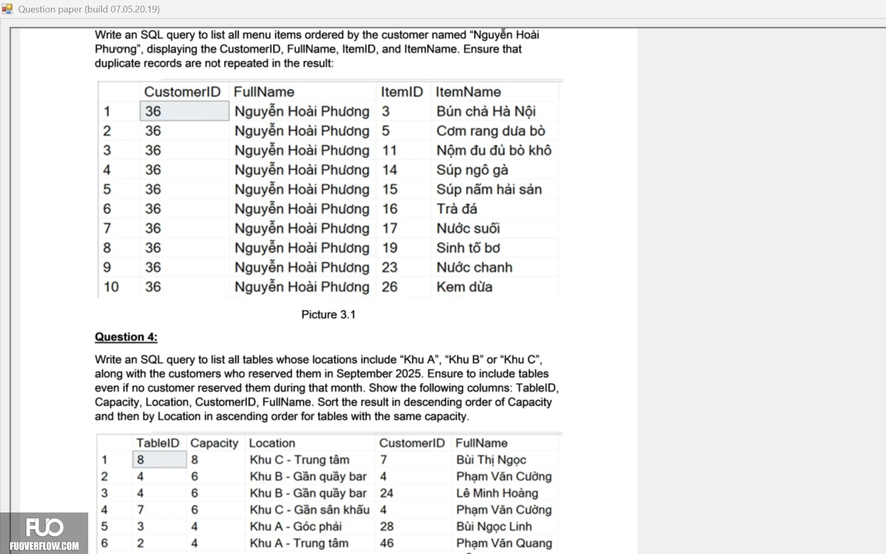This screenshot has height=554, width=886.
Task: Select the Phạm Văn Quang name cell
Action: pyautogui.click(x=505, y=543)
